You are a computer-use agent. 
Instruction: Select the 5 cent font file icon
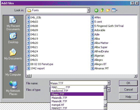(x=92, y=21)
